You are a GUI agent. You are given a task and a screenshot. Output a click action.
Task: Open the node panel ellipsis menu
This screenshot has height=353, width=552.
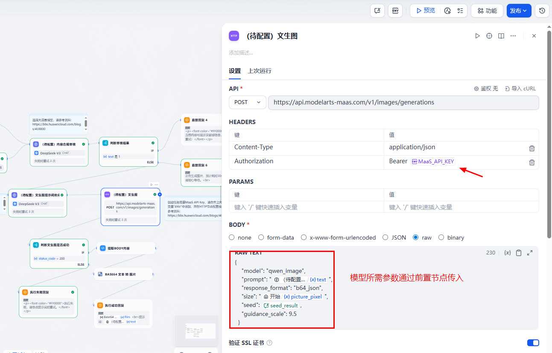tap(513, 36)
